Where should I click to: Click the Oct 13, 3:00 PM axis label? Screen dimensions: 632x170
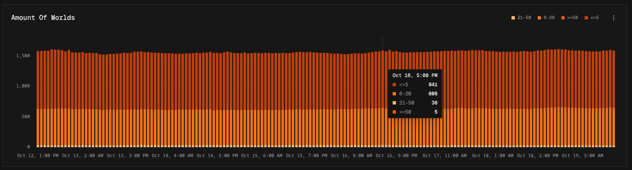coord(128,155)
